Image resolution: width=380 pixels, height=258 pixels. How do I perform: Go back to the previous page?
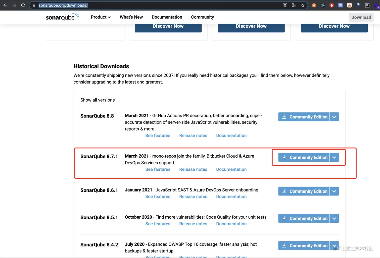tap(5, 5)
